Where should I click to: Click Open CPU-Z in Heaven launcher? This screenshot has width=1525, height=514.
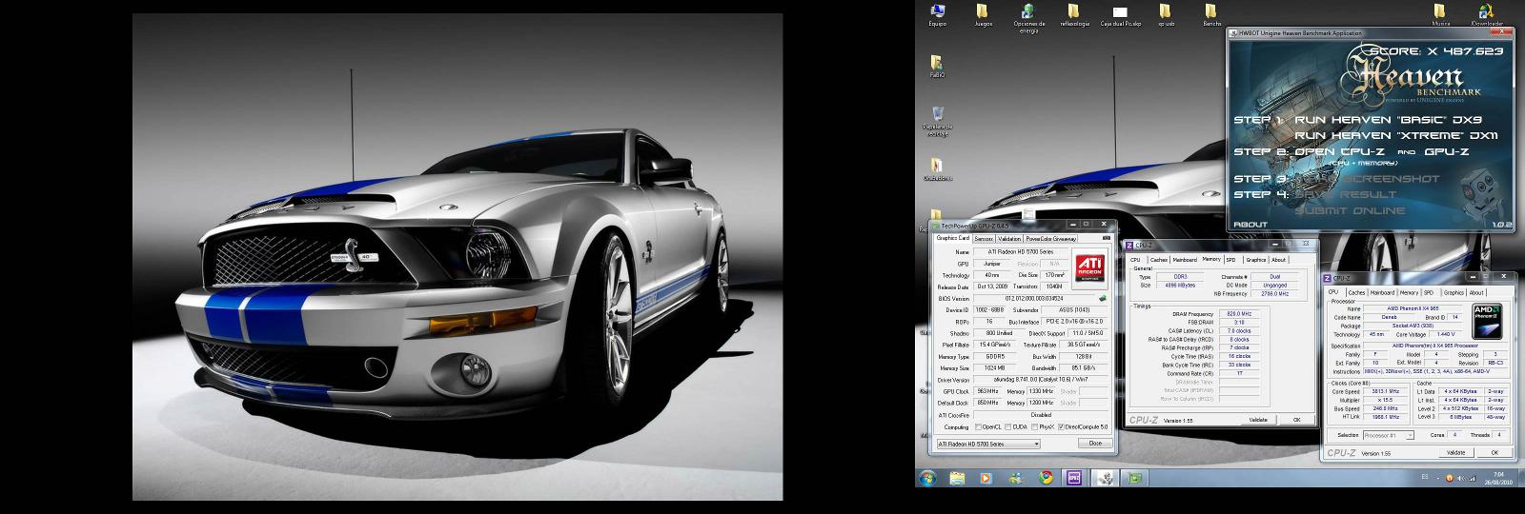1342,151
